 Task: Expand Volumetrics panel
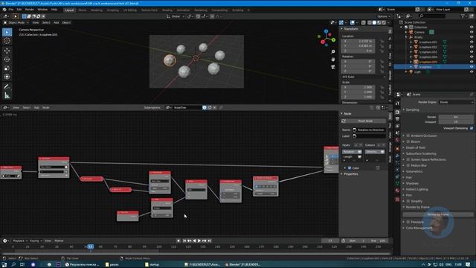point(414,171)
